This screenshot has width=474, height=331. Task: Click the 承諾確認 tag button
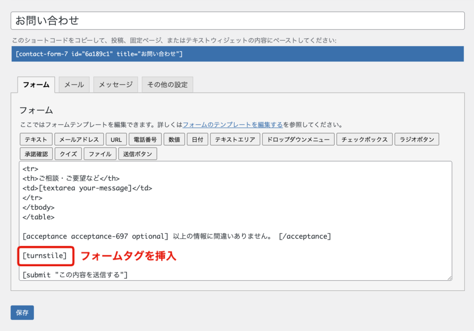[x=36, y=154]
